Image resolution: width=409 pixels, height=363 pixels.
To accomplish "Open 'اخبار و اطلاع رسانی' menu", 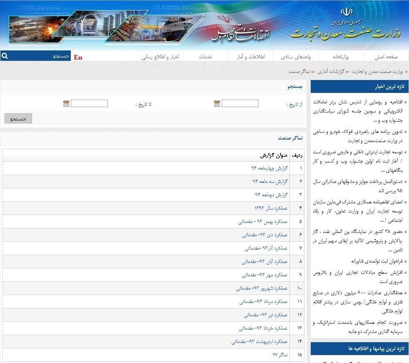I will pos(160,57).
